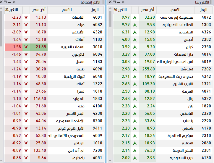Select stock name الأول هونج كونج
The width and height of the screenshot is (214, 163).
(x=71, y=128)
